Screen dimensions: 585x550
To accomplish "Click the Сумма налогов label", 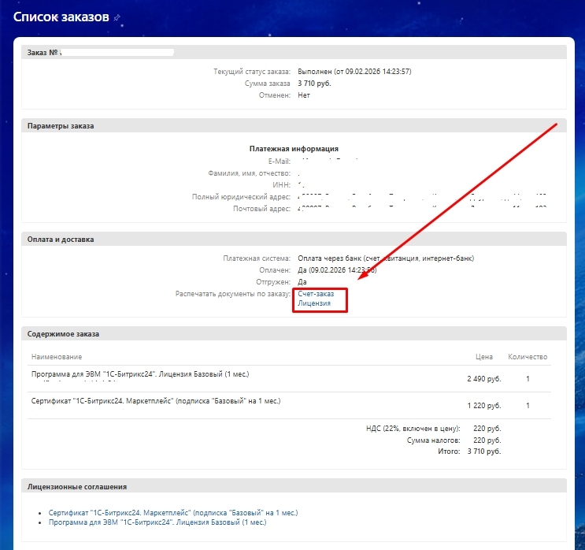I will 434,440.
